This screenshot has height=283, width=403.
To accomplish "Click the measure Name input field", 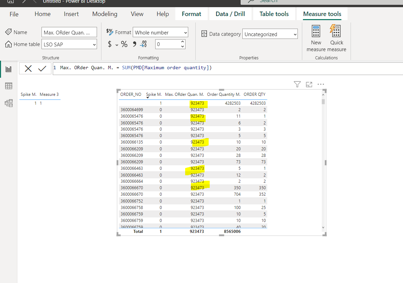I will pyautogui.click(x=69, y=32).
